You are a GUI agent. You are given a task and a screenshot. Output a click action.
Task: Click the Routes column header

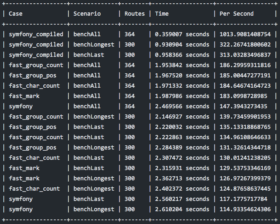pos(135,14)
